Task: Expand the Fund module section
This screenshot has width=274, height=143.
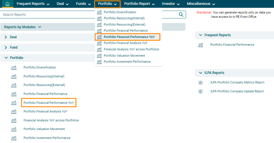Action: [6, 47]
